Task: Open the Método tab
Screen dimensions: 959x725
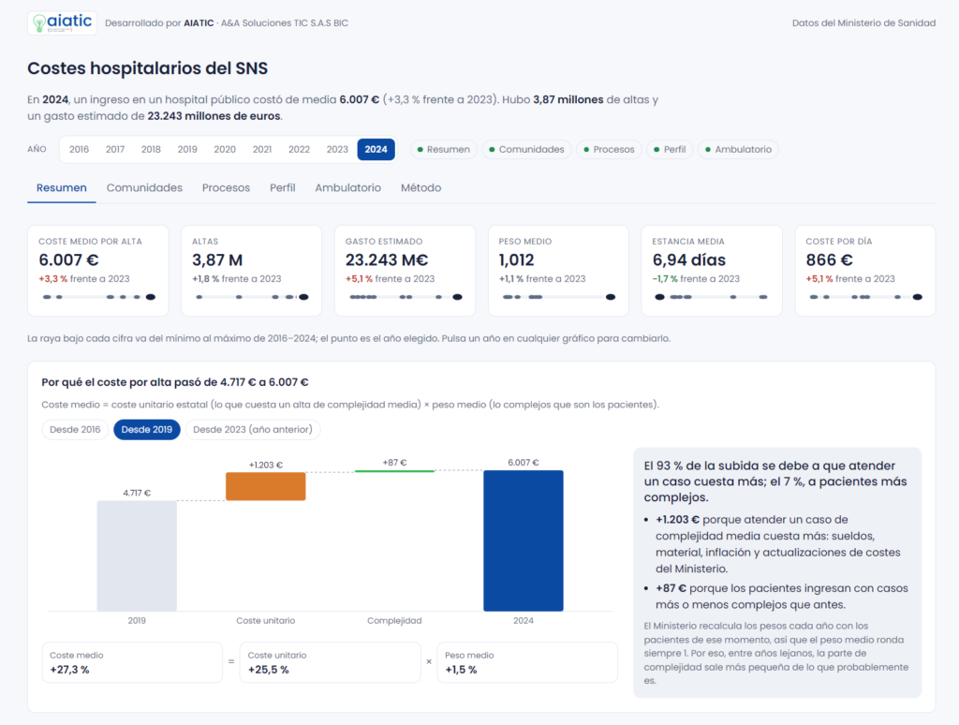Action: point(420,188)
